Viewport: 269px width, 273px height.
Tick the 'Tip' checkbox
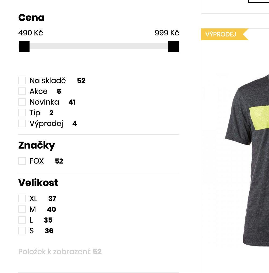(x=22, y=112)
